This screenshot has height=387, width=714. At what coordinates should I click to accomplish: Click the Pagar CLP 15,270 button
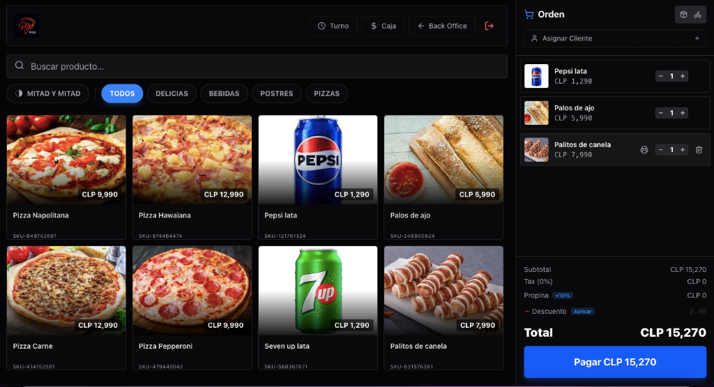(615, 362)
